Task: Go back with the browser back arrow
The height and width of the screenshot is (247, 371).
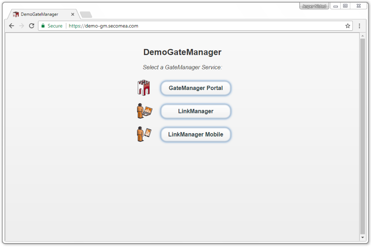Action: coord(12,26)
